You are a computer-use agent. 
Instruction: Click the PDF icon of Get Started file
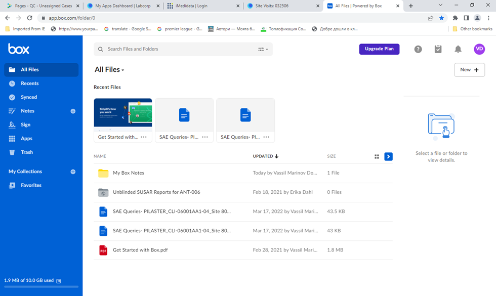click(x=103, y=250)
